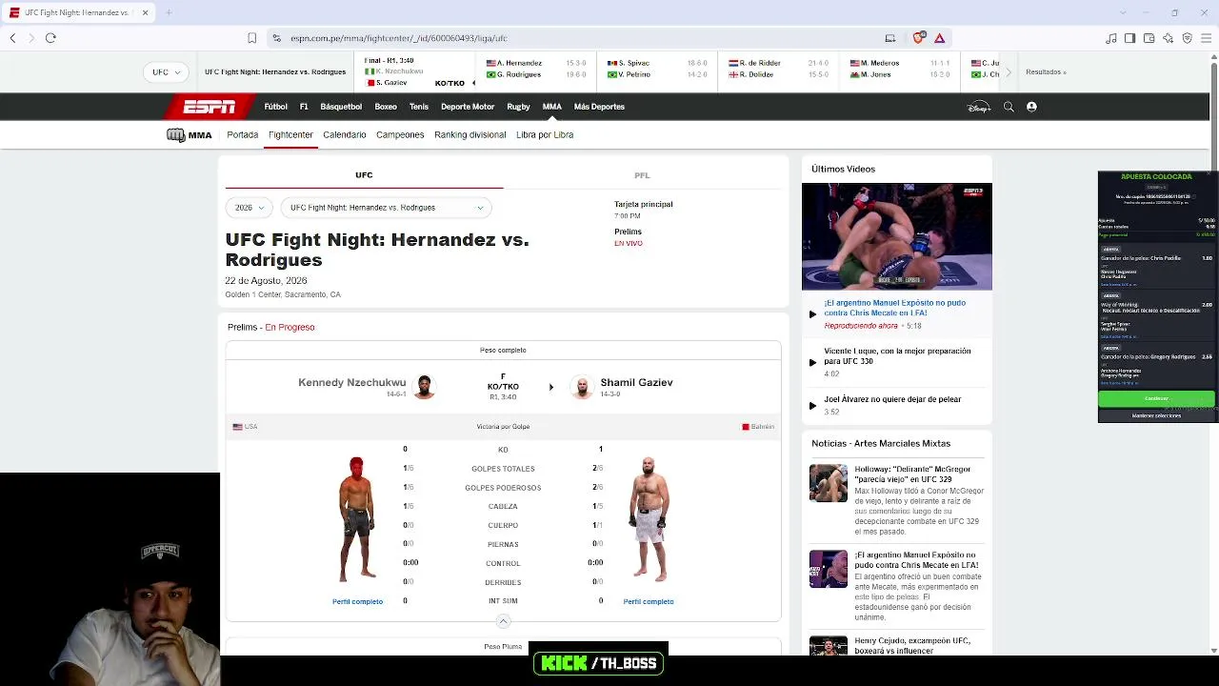This screenshot has width=1219, height=686.
Task: Expand the Más Deportes menu
Action: click(599, 107)
